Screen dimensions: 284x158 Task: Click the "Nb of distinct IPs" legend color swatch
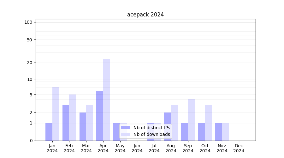pyautogui.click(x=125, y=128)
